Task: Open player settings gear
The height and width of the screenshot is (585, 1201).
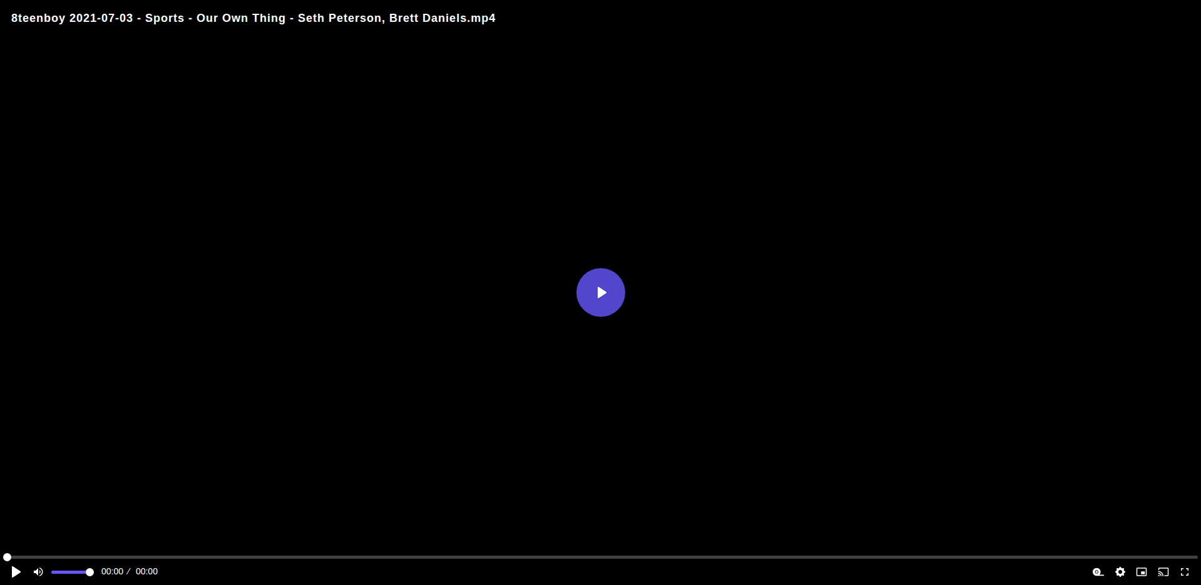Action: click(1120, 572)
